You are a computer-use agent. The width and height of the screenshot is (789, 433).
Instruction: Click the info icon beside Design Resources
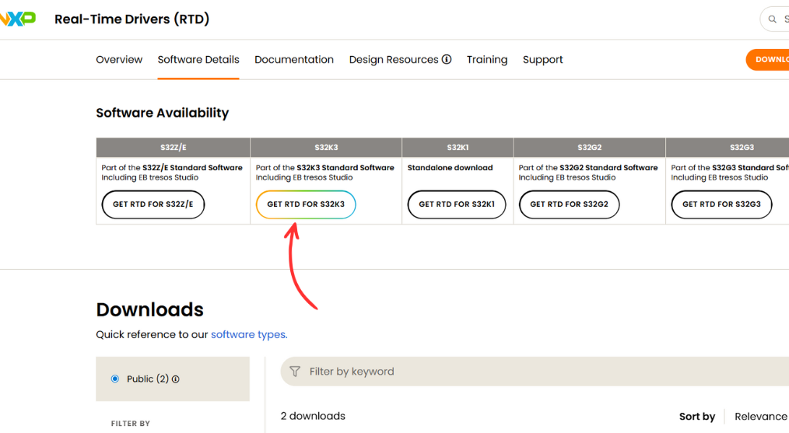coord(447,59)
